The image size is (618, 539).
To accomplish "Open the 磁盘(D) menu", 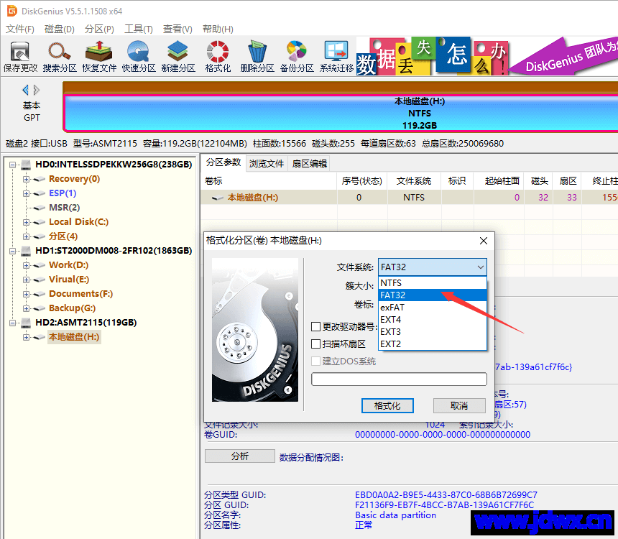I will pos(59,29).
